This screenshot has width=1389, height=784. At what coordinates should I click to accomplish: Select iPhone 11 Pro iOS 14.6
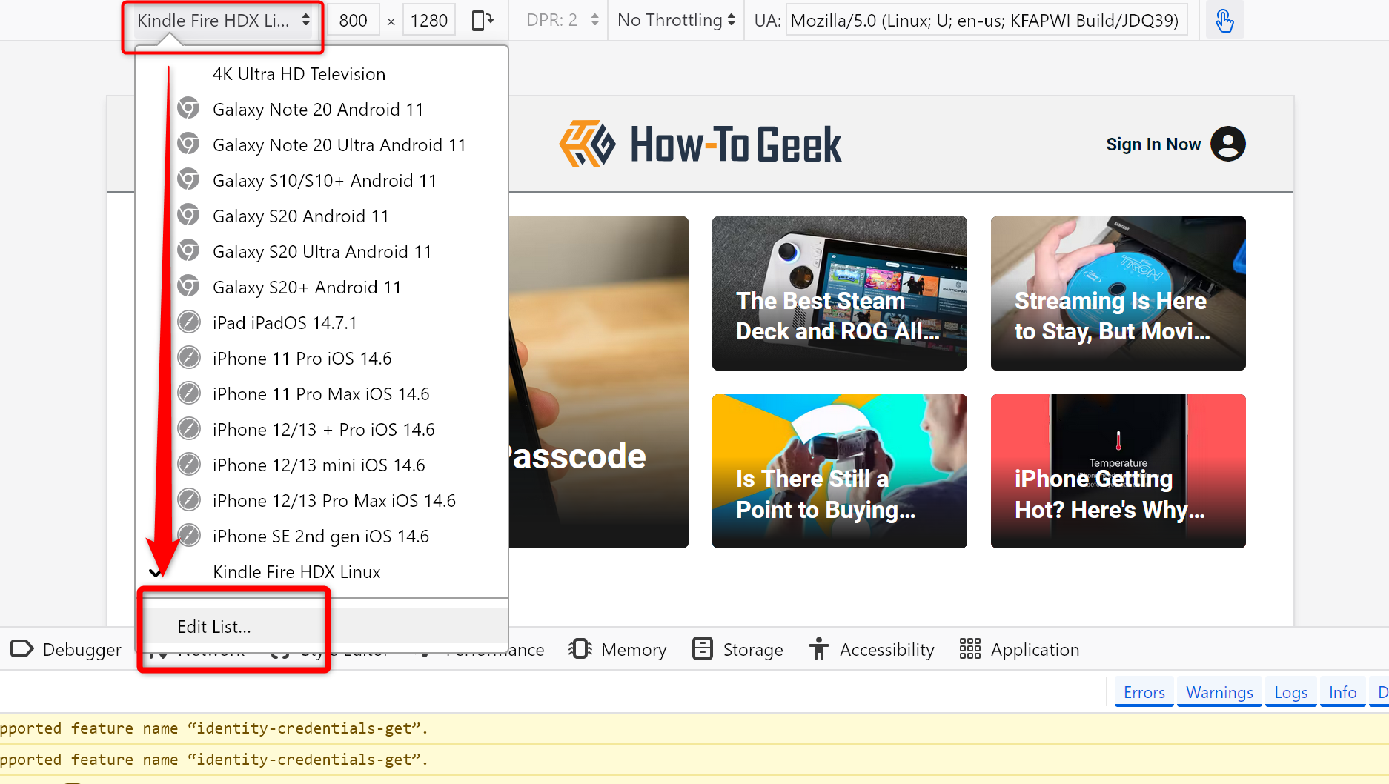322,359
